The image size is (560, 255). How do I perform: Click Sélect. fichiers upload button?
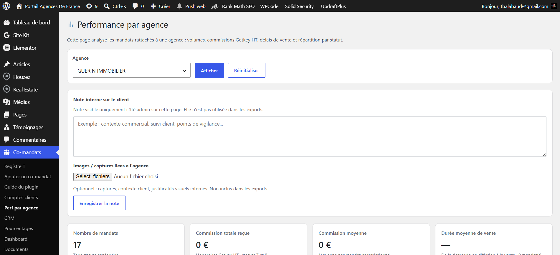93,176
